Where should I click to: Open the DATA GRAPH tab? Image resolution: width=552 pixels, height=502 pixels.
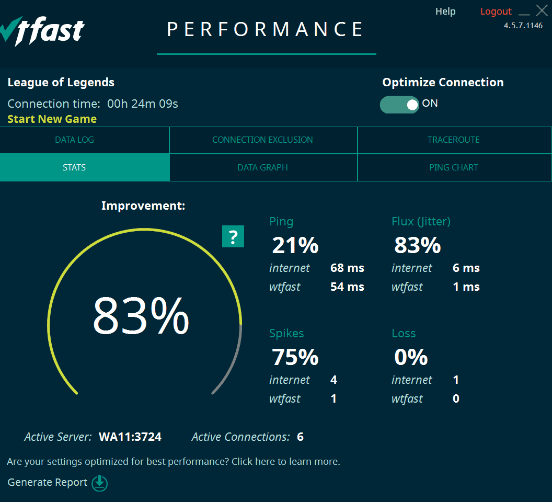[262, 167]
